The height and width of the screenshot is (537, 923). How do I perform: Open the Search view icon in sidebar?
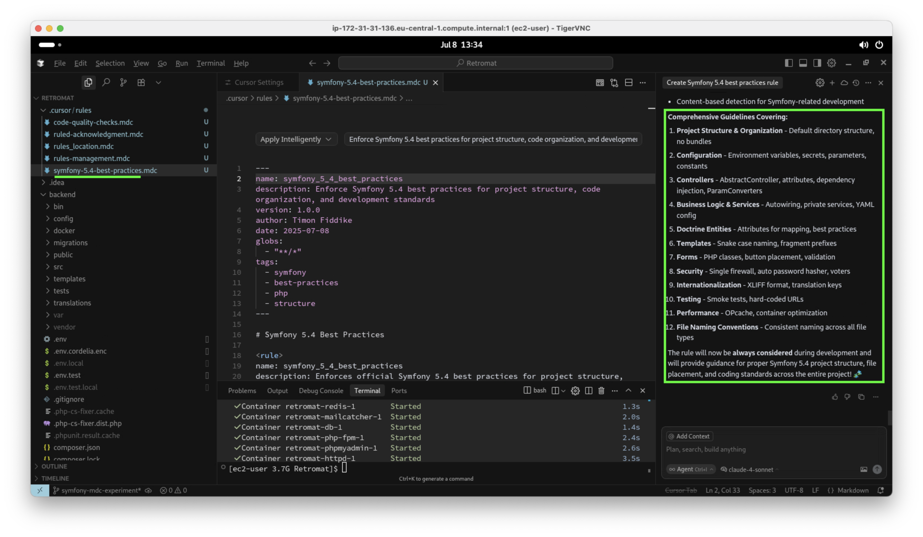pyautogui.click(x=106, y=82)
